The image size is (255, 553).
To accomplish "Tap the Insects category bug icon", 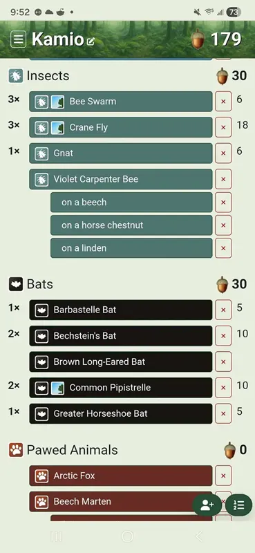I will click(x=15, y=76).
